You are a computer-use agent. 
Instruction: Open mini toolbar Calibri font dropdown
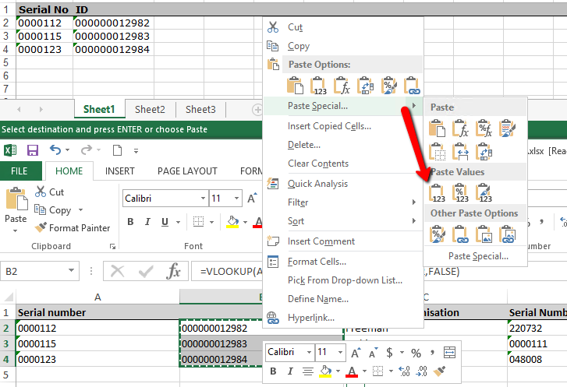click(x=309, y=352)
